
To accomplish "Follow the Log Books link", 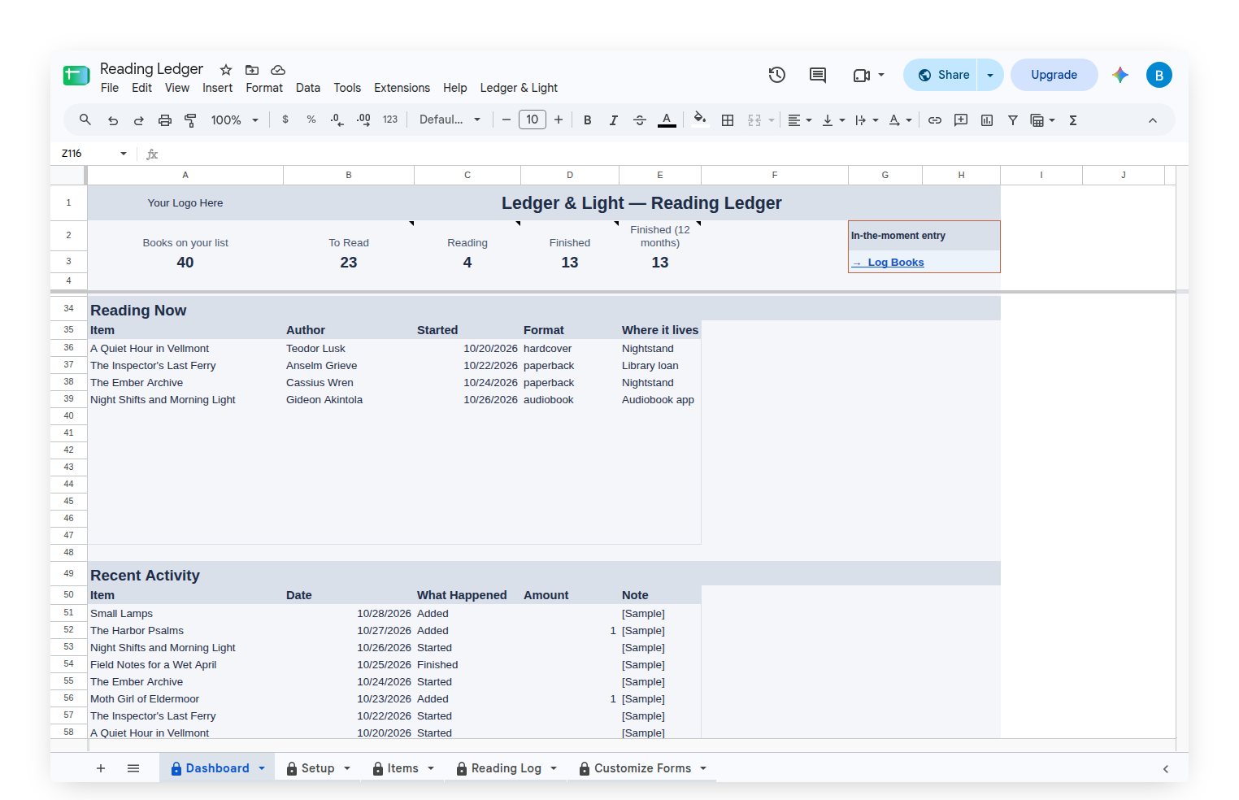I will point(888,263).
